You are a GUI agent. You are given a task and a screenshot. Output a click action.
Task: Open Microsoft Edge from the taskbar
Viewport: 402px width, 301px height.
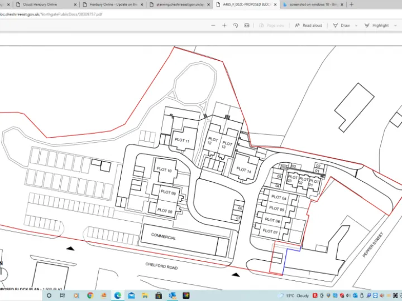pos(118,295)
